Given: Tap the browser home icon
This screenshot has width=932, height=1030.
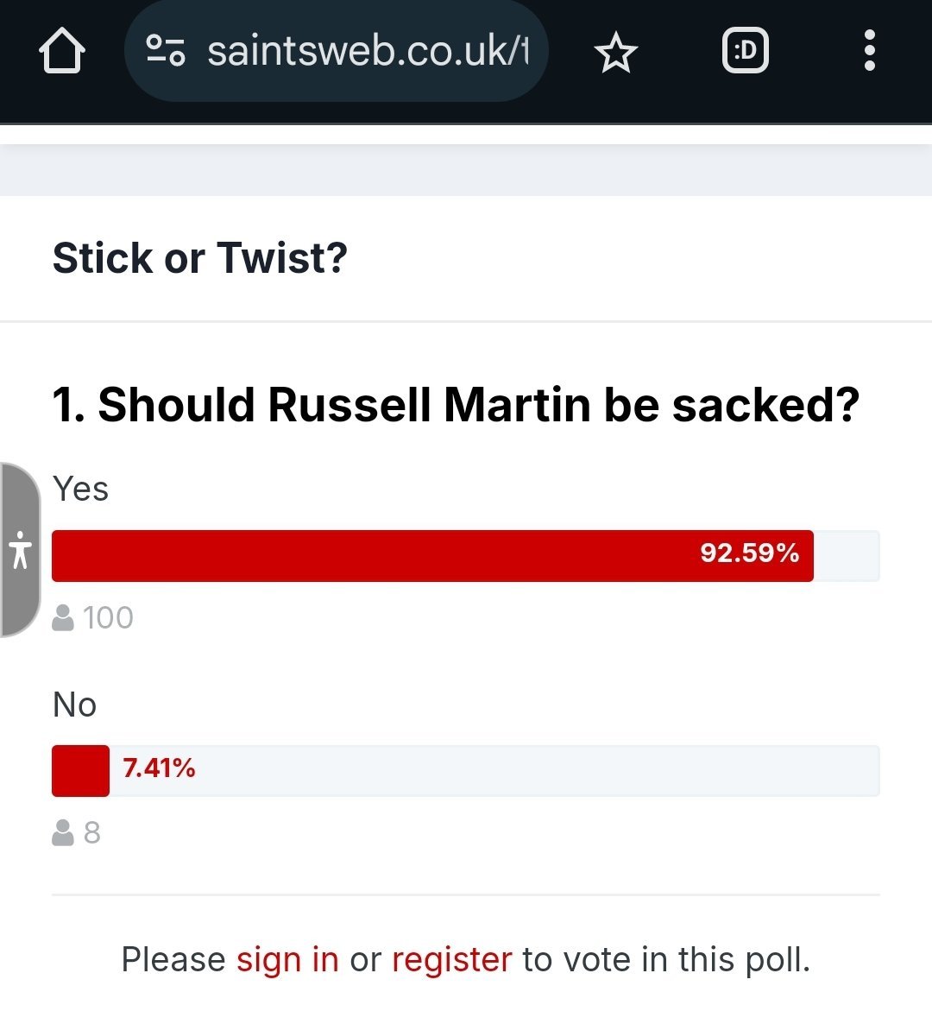Looking at the screenshot, I should click(x=62, y=50).
